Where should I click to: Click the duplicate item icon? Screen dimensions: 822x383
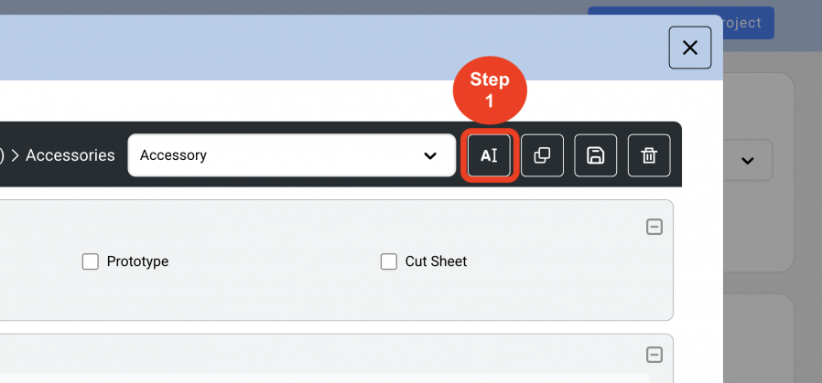(x=542, y=155)
